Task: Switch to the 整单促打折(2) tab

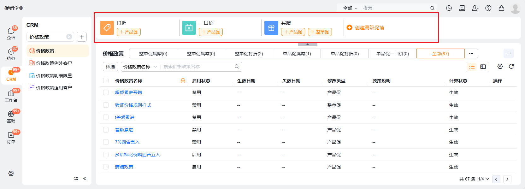Action: [x=249, y=54]
